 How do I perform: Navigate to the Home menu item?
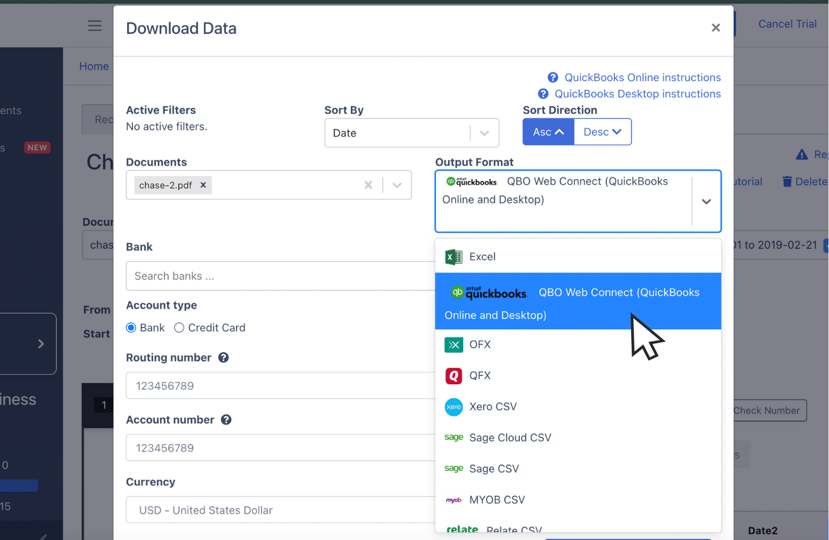(94, 66)
